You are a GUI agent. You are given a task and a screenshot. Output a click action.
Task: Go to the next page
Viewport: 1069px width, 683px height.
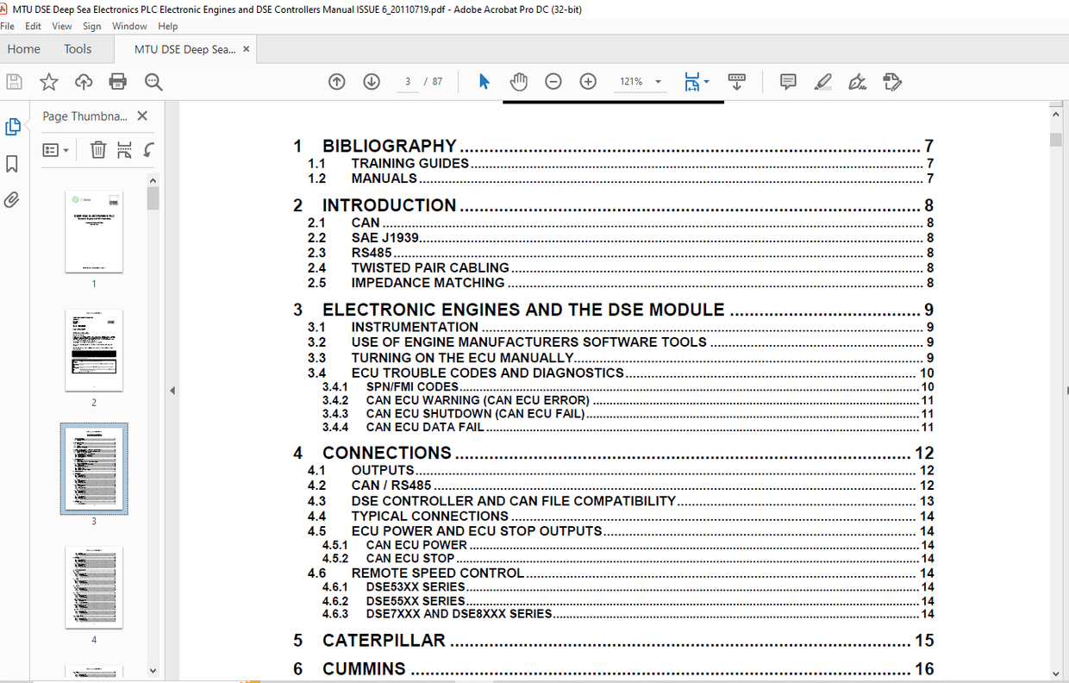[x=371, y=81]
